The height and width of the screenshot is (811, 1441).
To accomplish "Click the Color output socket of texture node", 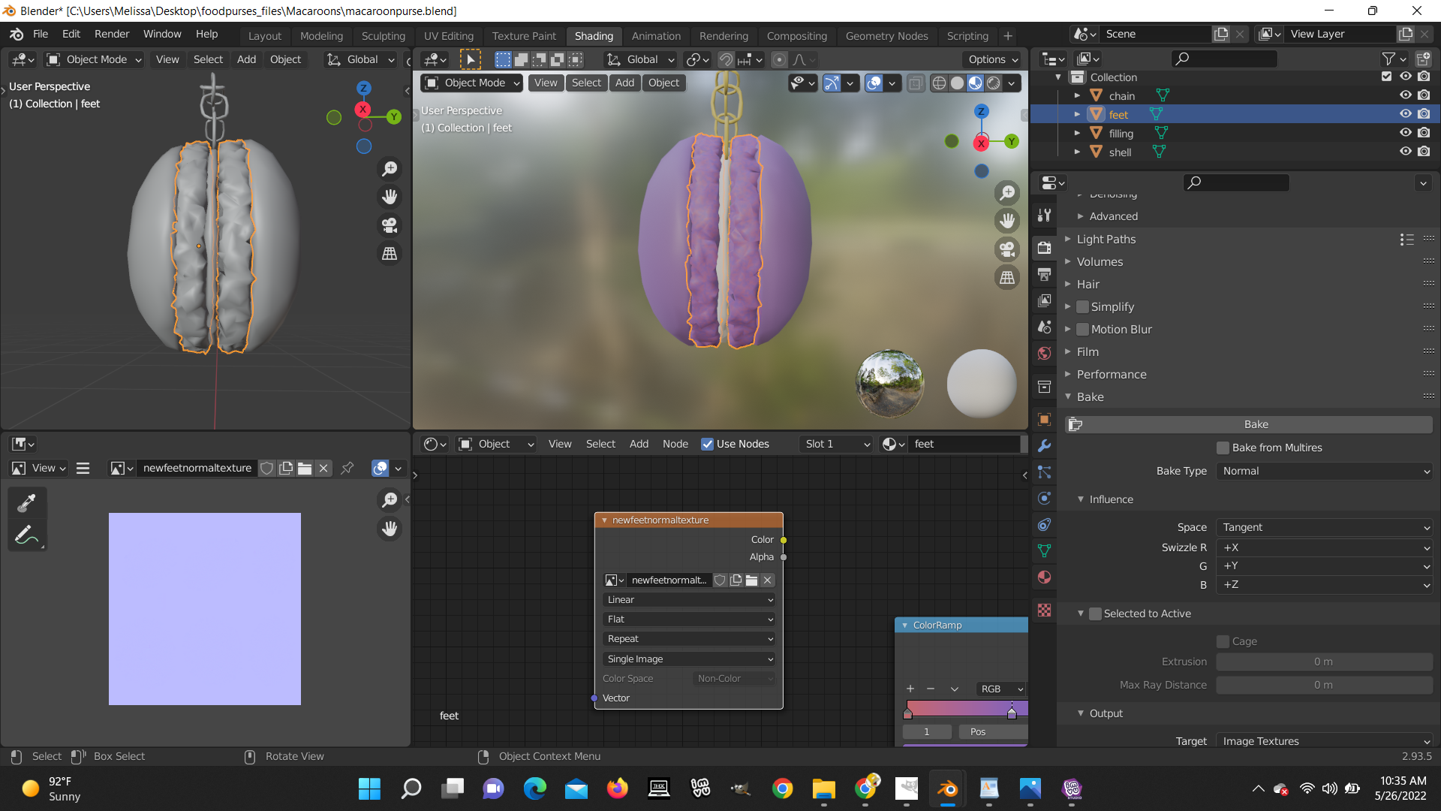I will 784,540.
